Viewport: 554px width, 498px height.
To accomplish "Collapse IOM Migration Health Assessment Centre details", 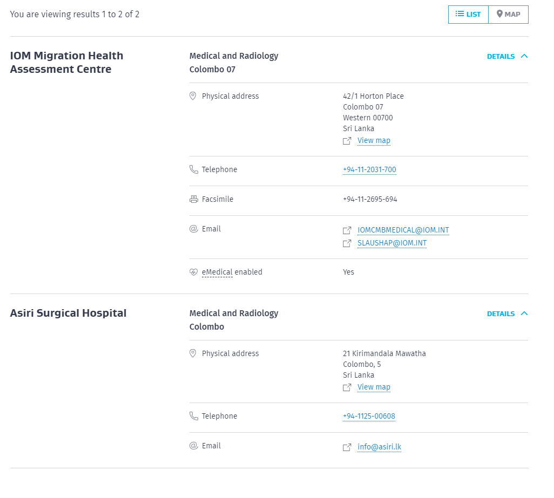I will 508,57.
